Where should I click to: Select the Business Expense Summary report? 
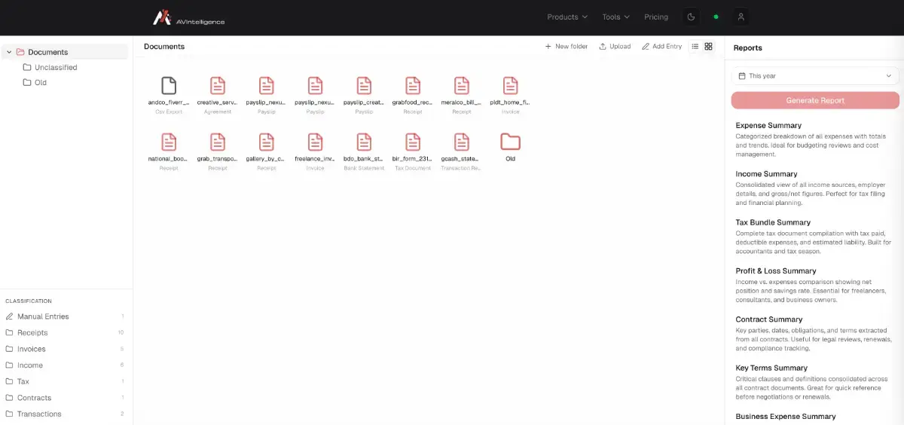786,417
